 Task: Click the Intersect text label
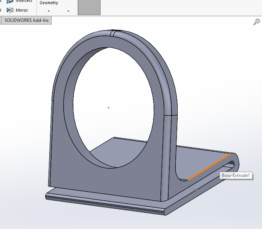pyautogui.click(x=24, y=1)
